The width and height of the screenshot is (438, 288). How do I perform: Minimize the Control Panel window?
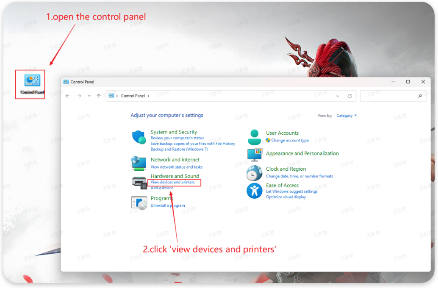point(393,82)
